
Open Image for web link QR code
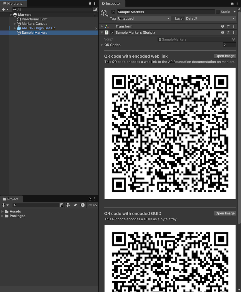(225, 56)
